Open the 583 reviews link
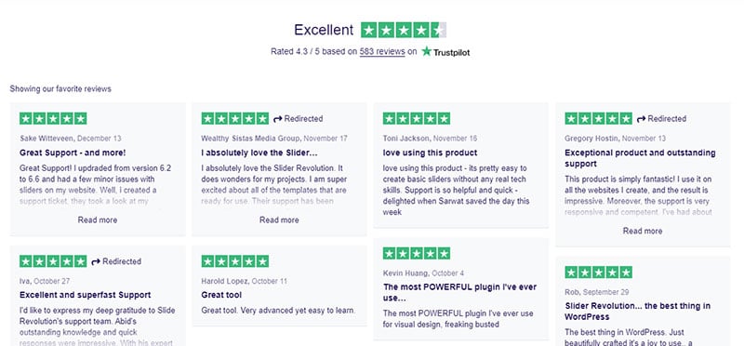744x346 pixels. pyautogui.click(x=382, y=51)
